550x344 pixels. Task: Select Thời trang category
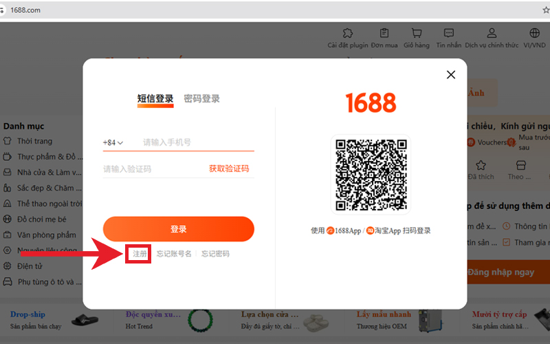pyautogui.click(x=35, y=141)
